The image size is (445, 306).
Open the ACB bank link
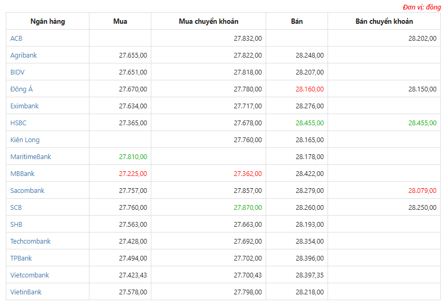coord(16,38)
